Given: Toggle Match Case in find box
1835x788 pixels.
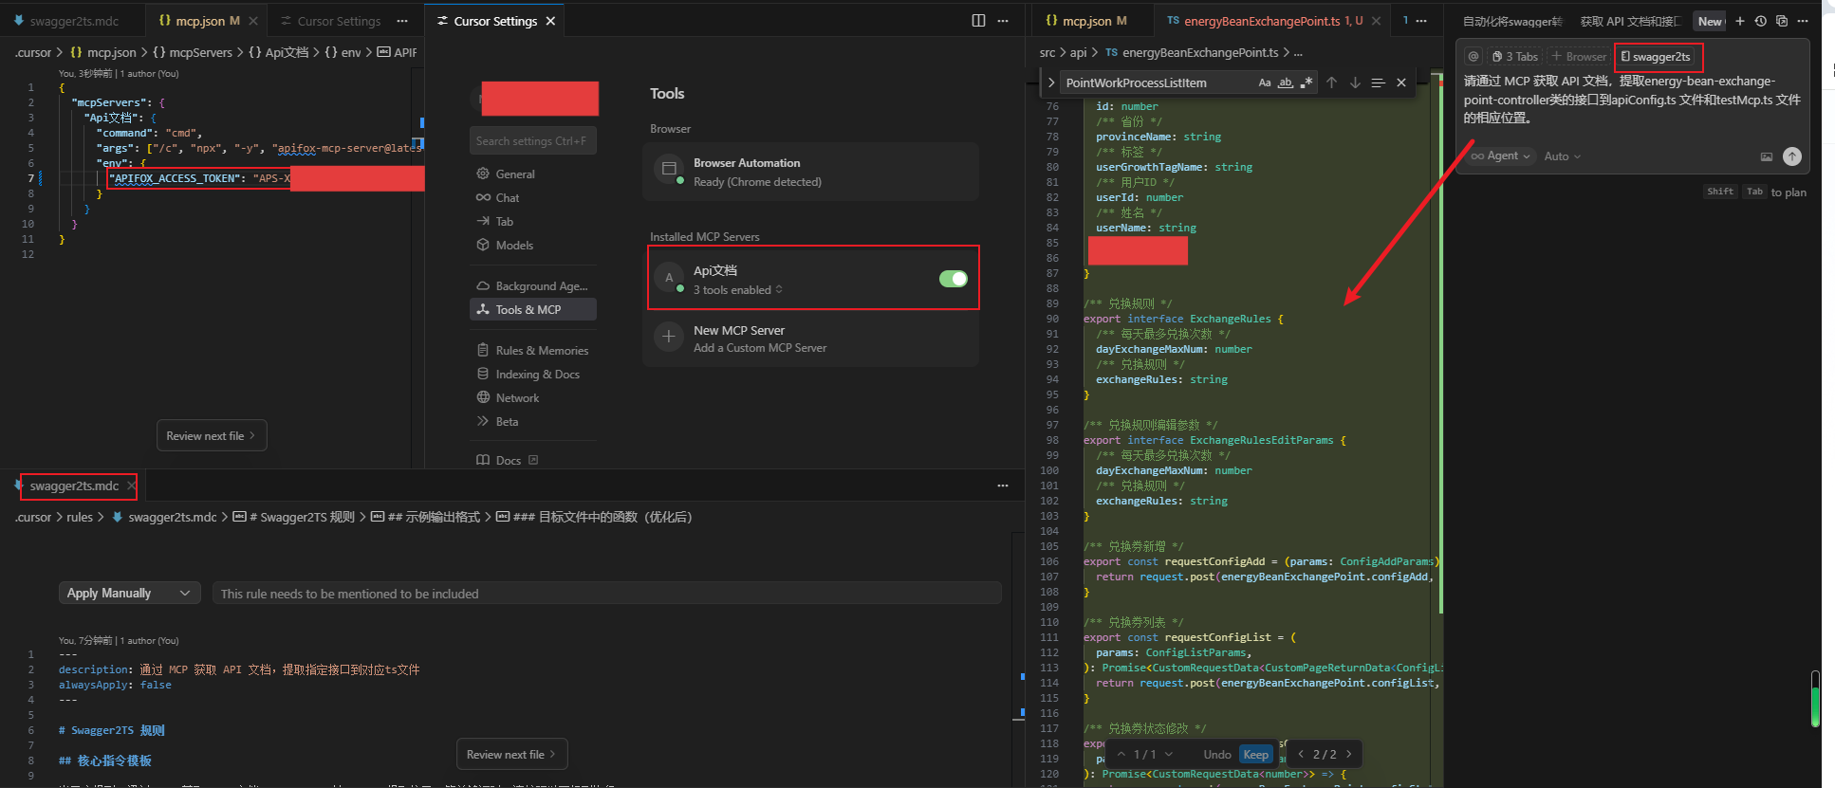Looking at the screenshot, I should pyautogui.click(x=1264, y=83).
